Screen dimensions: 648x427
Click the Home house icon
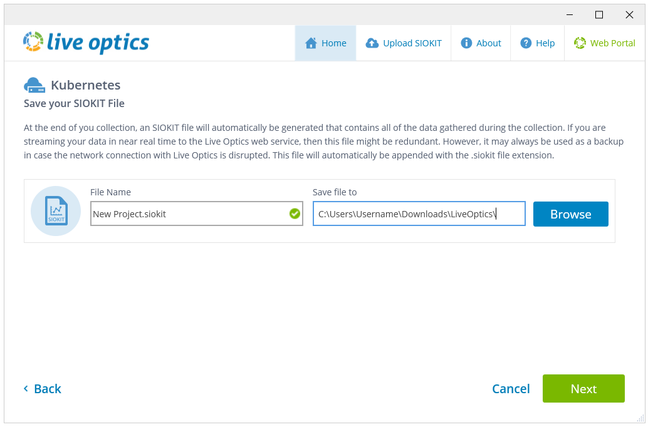(x=311, y=43)
